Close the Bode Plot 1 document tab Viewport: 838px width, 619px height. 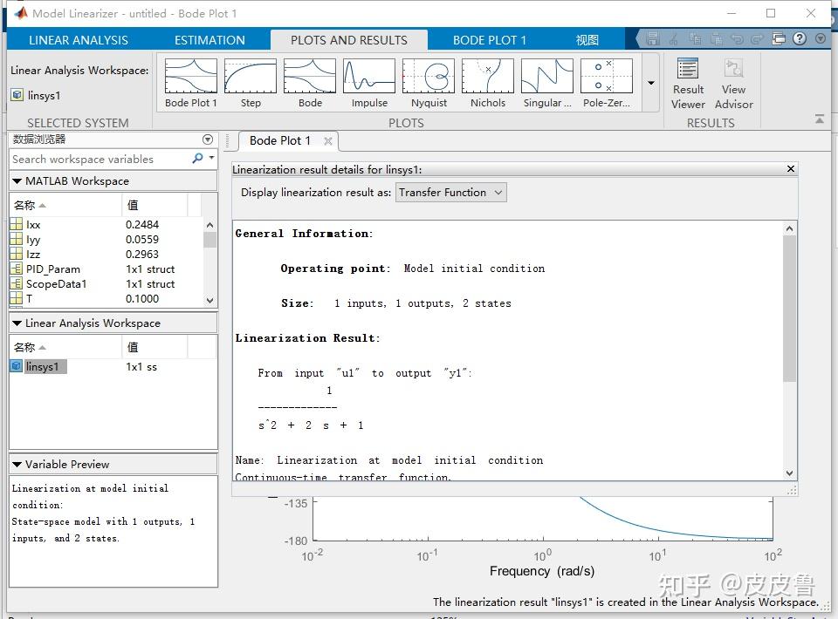328,140
